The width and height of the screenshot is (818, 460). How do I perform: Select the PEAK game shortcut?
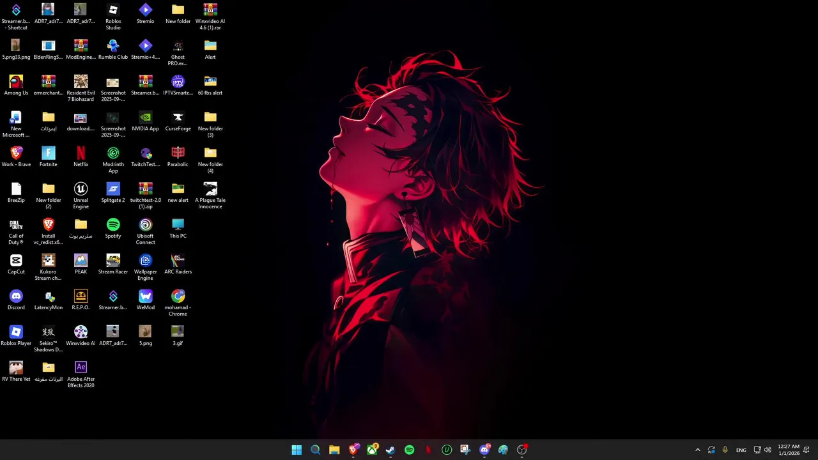click(81, 264)
